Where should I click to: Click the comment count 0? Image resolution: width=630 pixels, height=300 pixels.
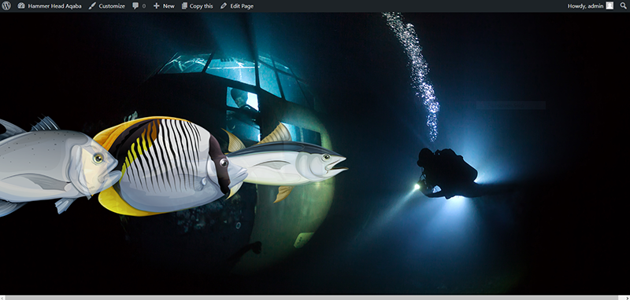coord(144,6)
